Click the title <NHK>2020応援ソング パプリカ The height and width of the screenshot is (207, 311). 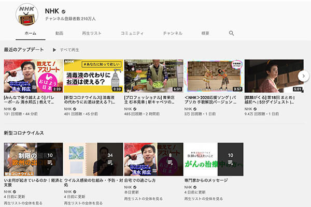(x=210, y=100)
